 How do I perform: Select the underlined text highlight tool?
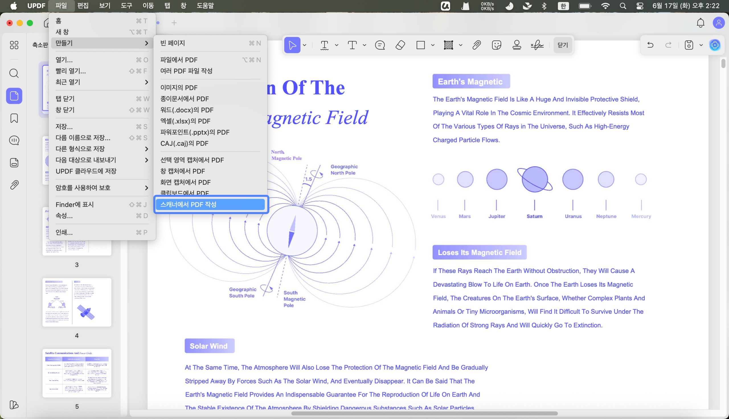click(x=324, y=45)
